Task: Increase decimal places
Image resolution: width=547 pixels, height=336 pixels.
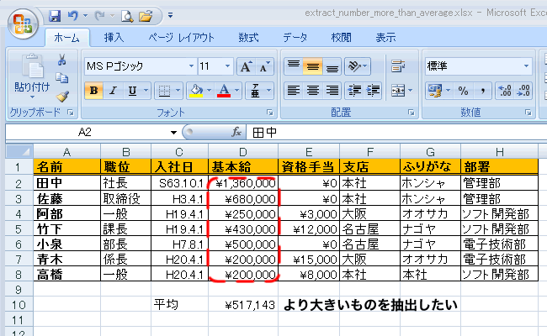Action: pos(505,91)
